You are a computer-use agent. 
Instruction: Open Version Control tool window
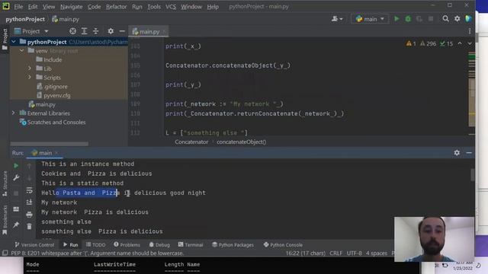coord(34,245)
